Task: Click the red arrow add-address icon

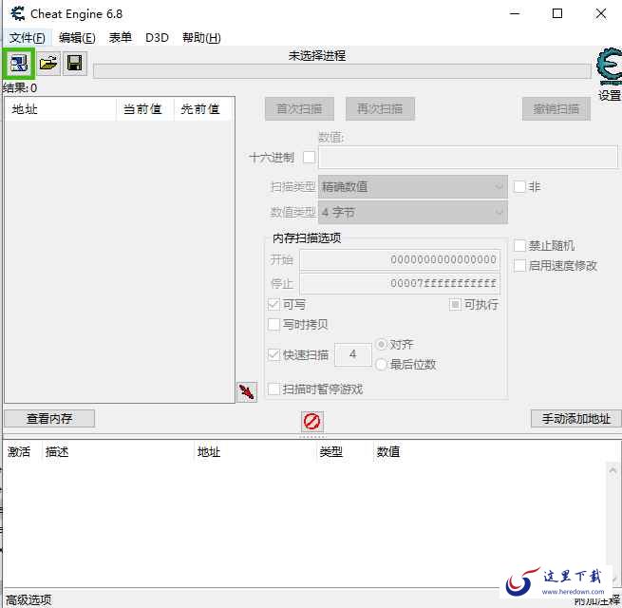Action: (x=247, y=391)
